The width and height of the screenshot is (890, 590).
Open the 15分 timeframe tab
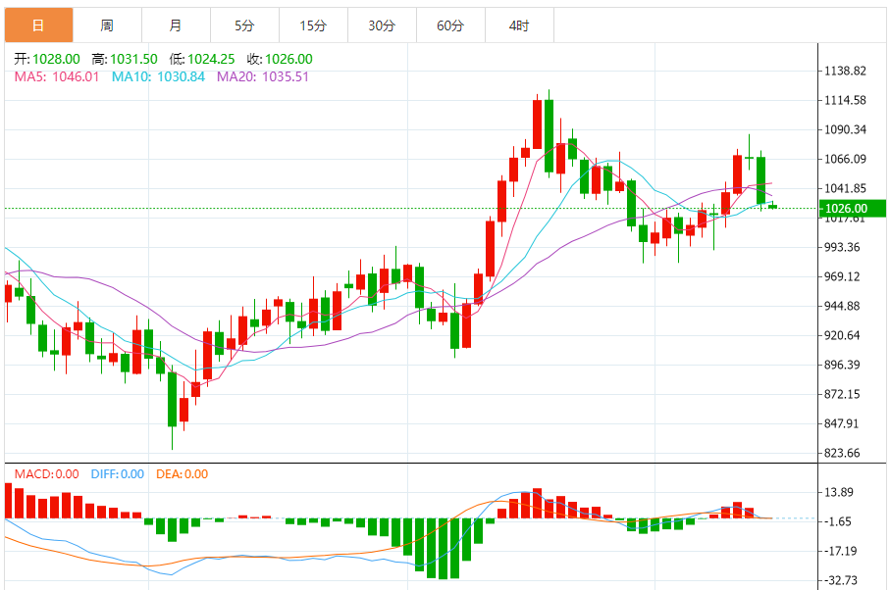point(313,25)
